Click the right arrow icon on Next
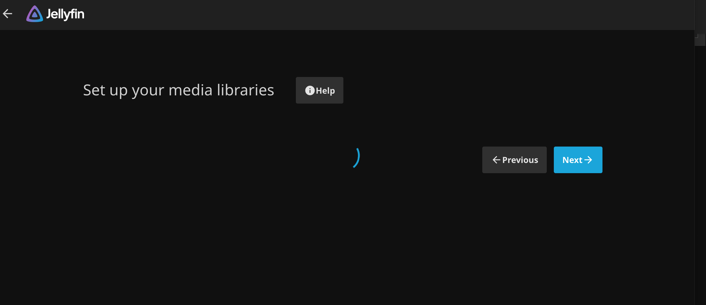706x305 pixels. pyautogui.click(x=588, y=160)
